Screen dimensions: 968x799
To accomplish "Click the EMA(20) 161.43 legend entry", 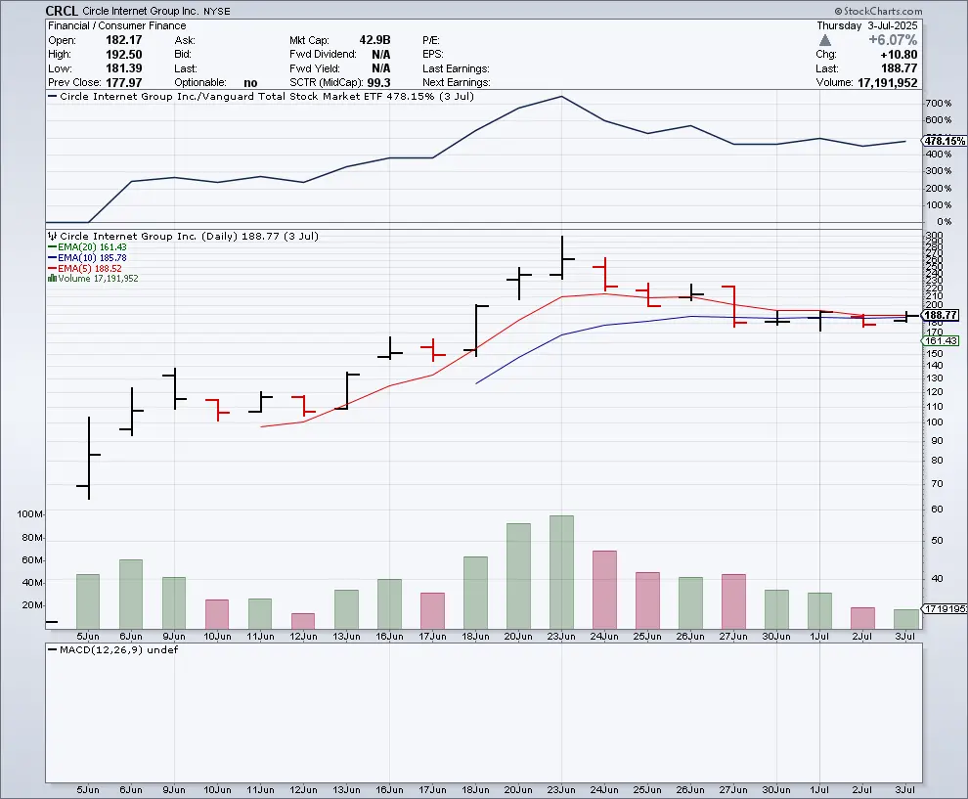I will point(87,247).
